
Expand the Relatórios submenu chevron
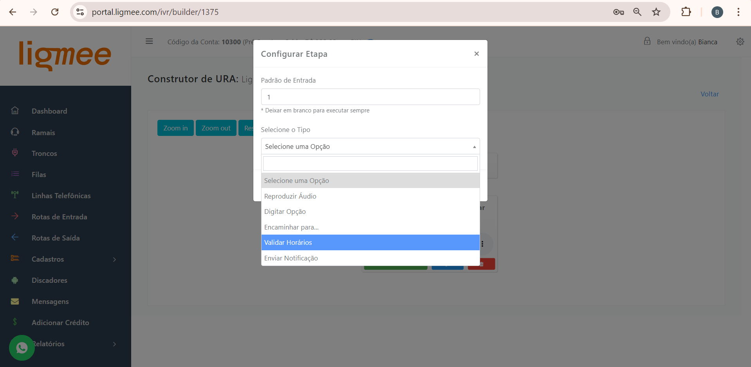tap(114, 344)
